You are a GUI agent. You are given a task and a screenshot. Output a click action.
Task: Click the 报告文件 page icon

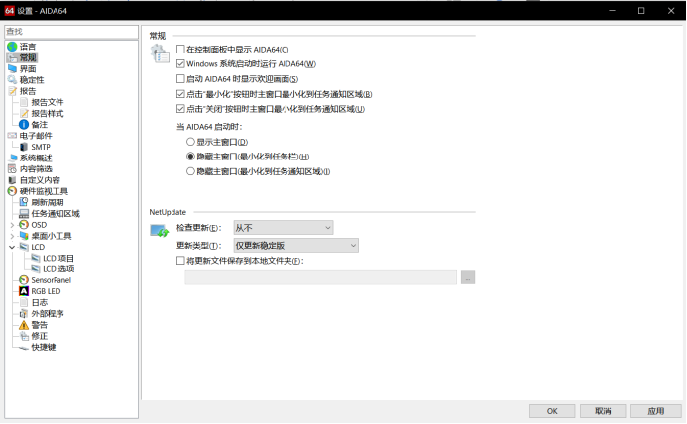[x=24, y=102]
